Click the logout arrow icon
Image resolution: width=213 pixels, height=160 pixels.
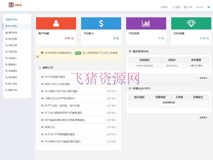click(x=208, y=7)
